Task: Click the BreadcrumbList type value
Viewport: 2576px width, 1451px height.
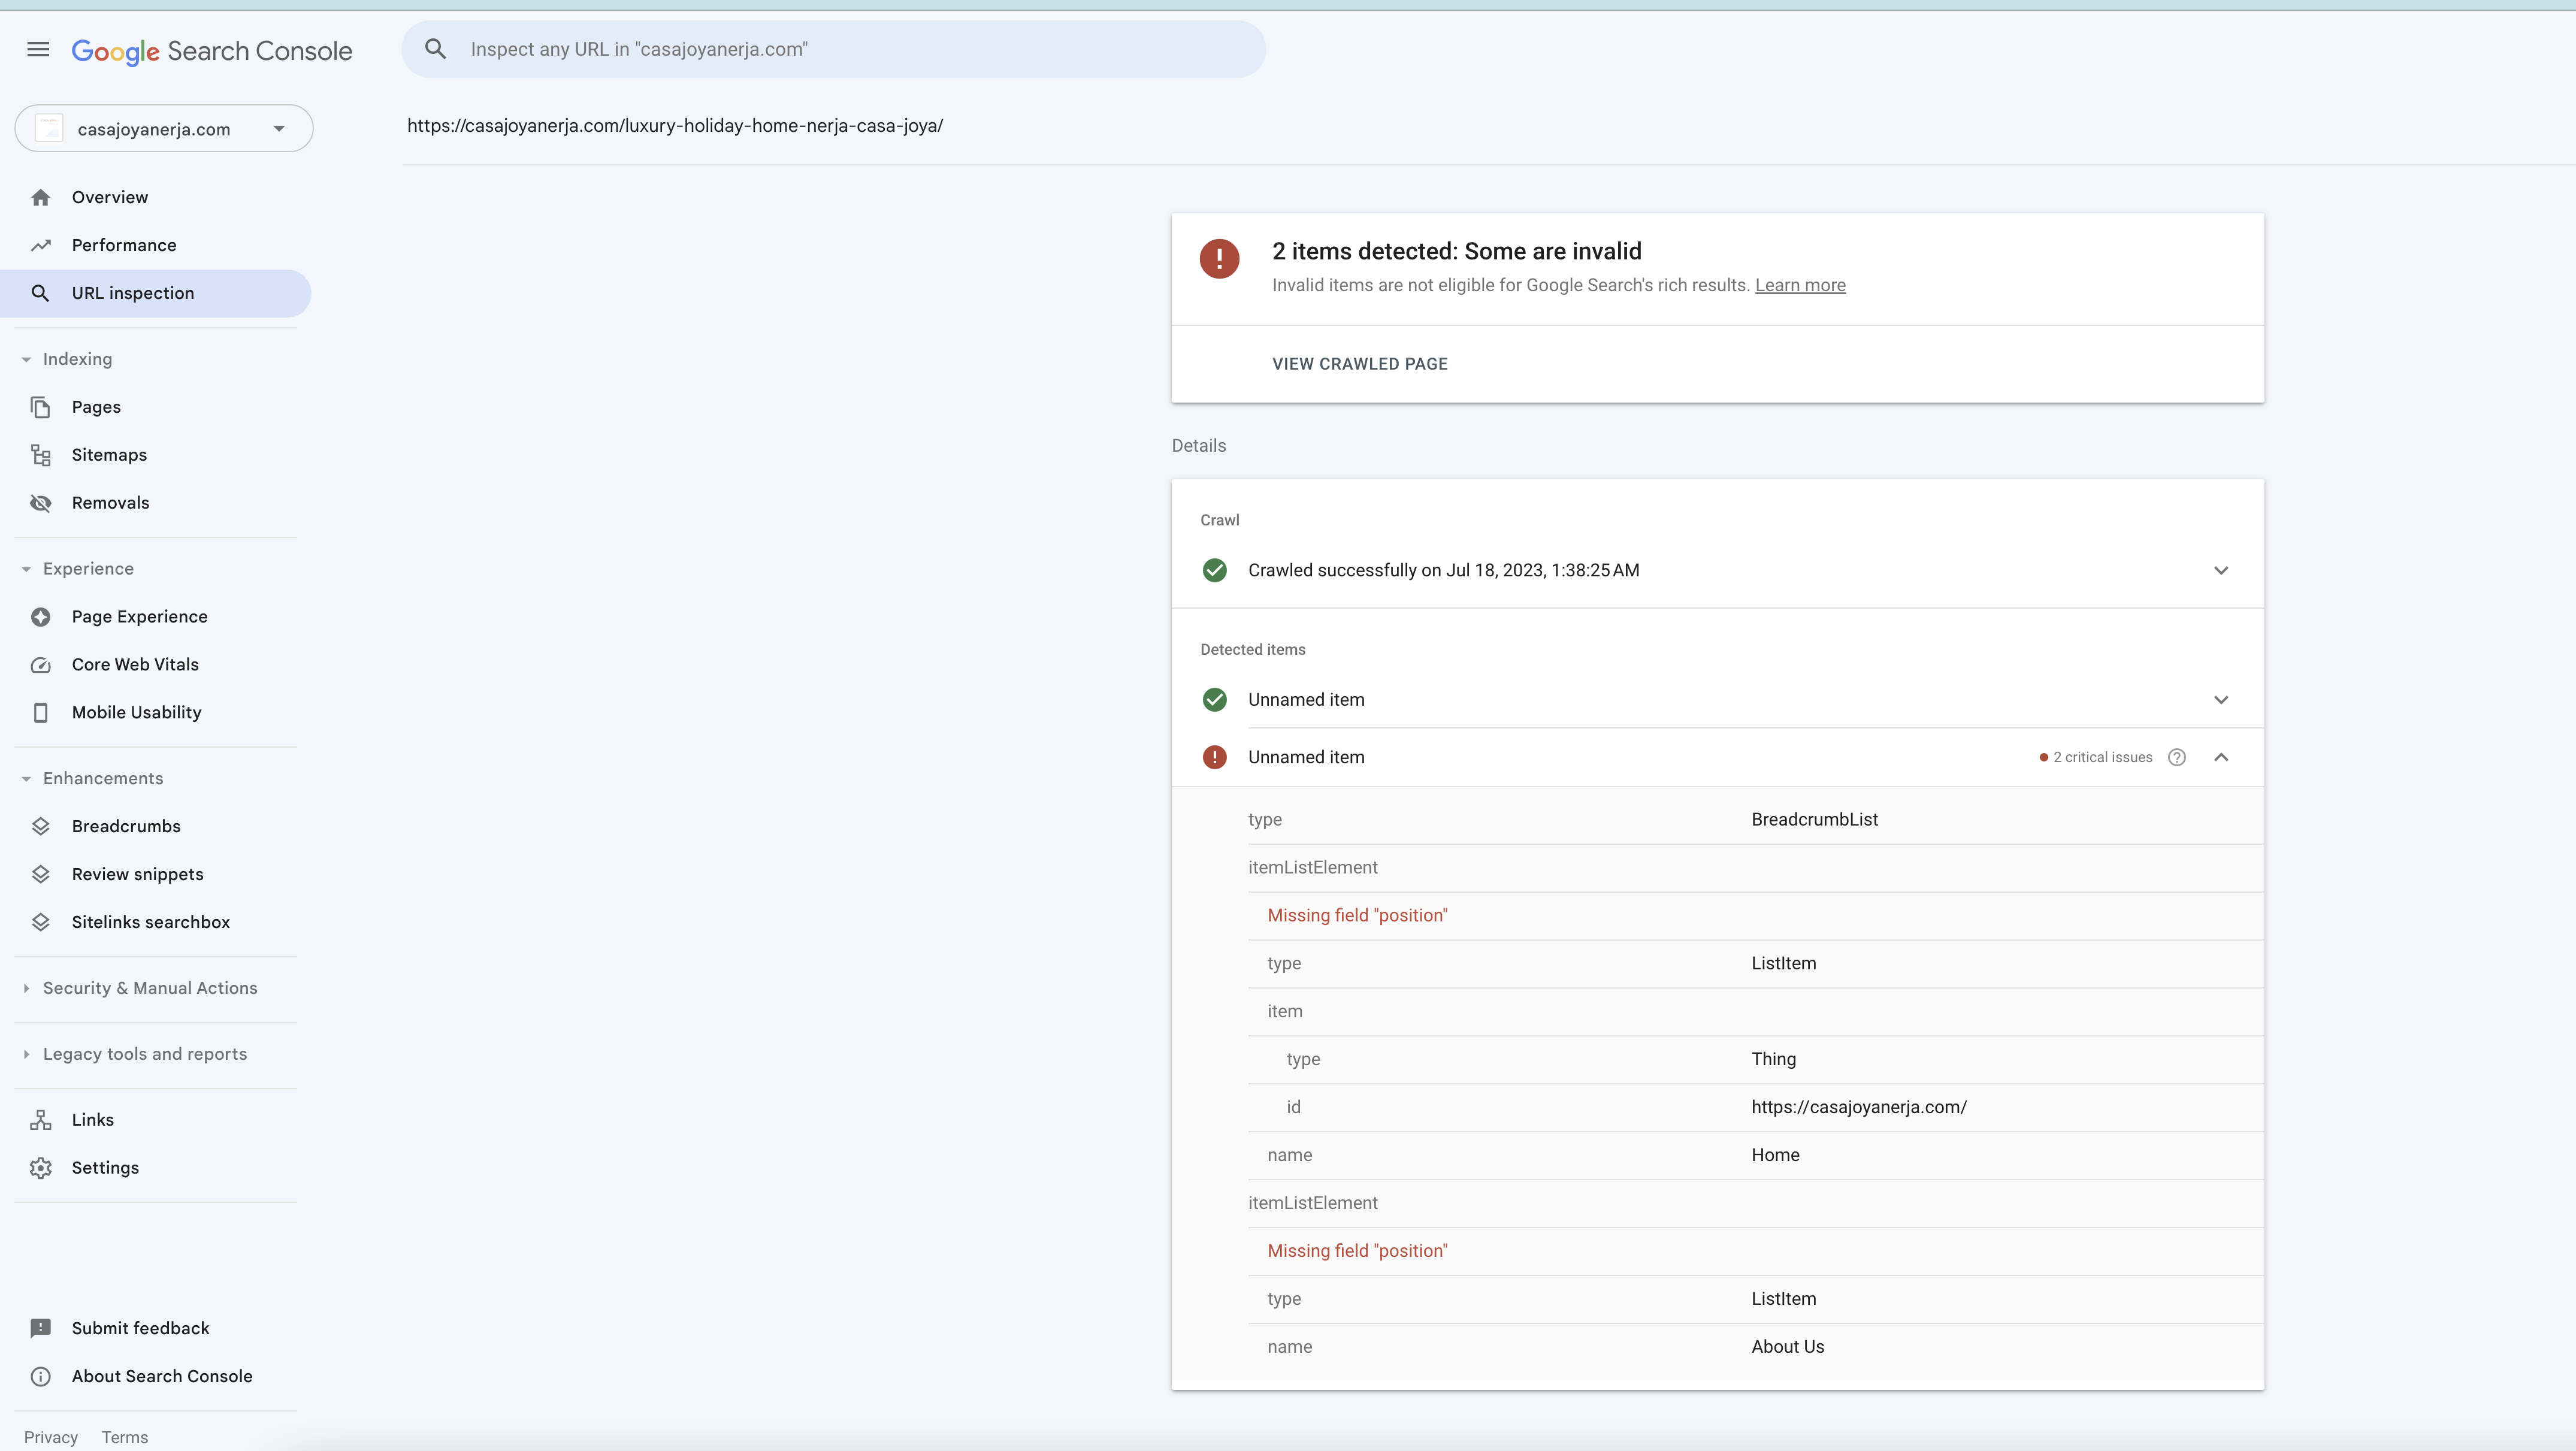Action: [1814, 819]
